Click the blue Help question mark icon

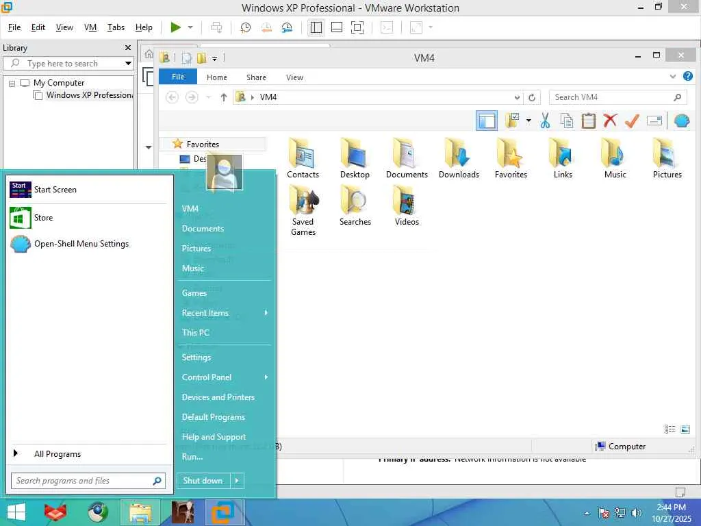pyautogui.click(x=688, y=77)
